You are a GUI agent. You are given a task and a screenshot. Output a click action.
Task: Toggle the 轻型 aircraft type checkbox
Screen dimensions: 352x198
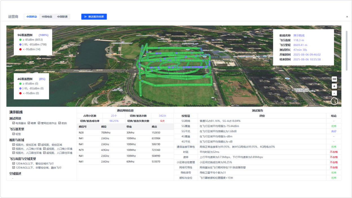pos(14,134)
